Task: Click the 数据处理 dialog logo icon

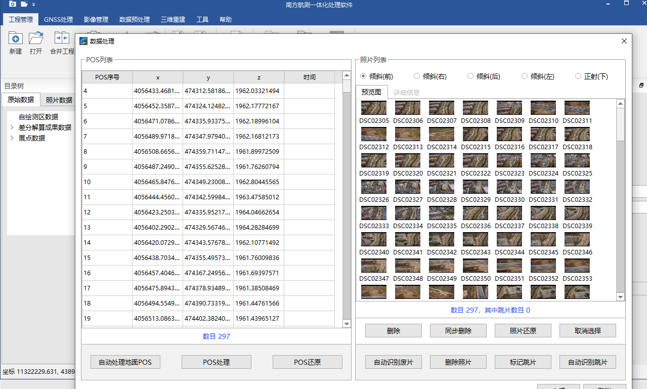Action: tap(83, 41)
